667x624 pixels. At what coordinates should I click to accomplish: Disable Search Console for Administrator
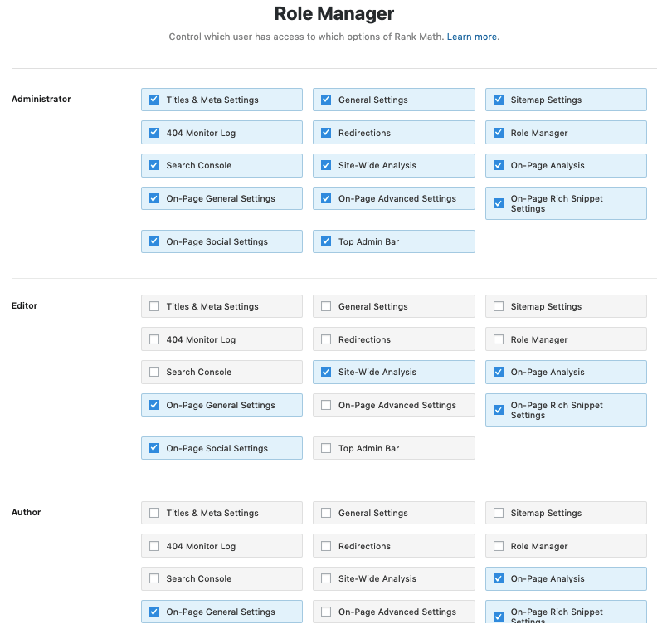pyautogui.click(x=153, y=165)
